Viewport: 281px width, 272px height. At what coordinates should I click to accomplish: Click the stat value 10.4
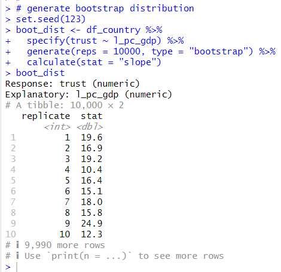tap(91, 170)
